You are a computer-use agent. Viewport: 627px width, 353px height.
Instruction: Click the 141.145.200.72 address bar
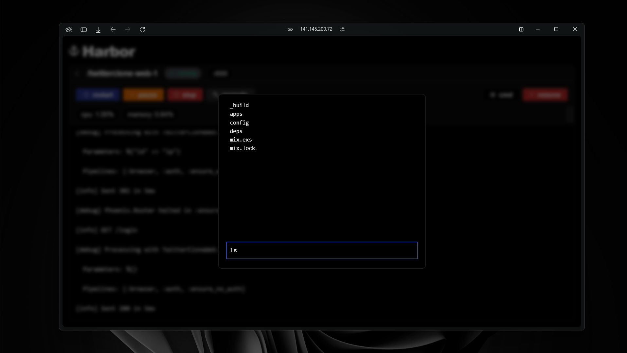point(316,29)
